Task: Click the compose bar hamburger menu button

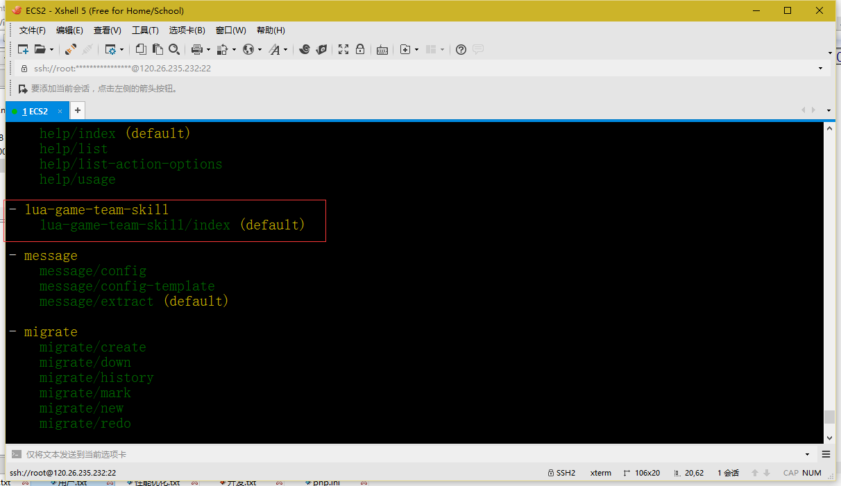Action: click(826, 454)
